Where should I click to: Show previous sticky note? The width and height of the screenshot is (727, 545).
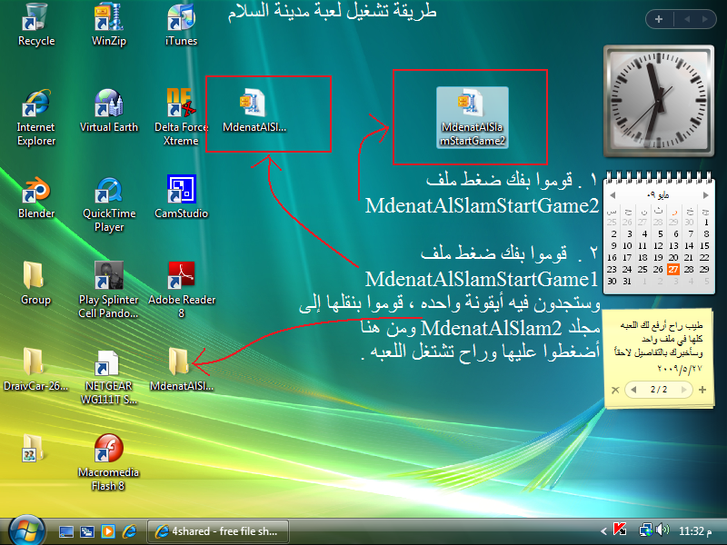633,390
